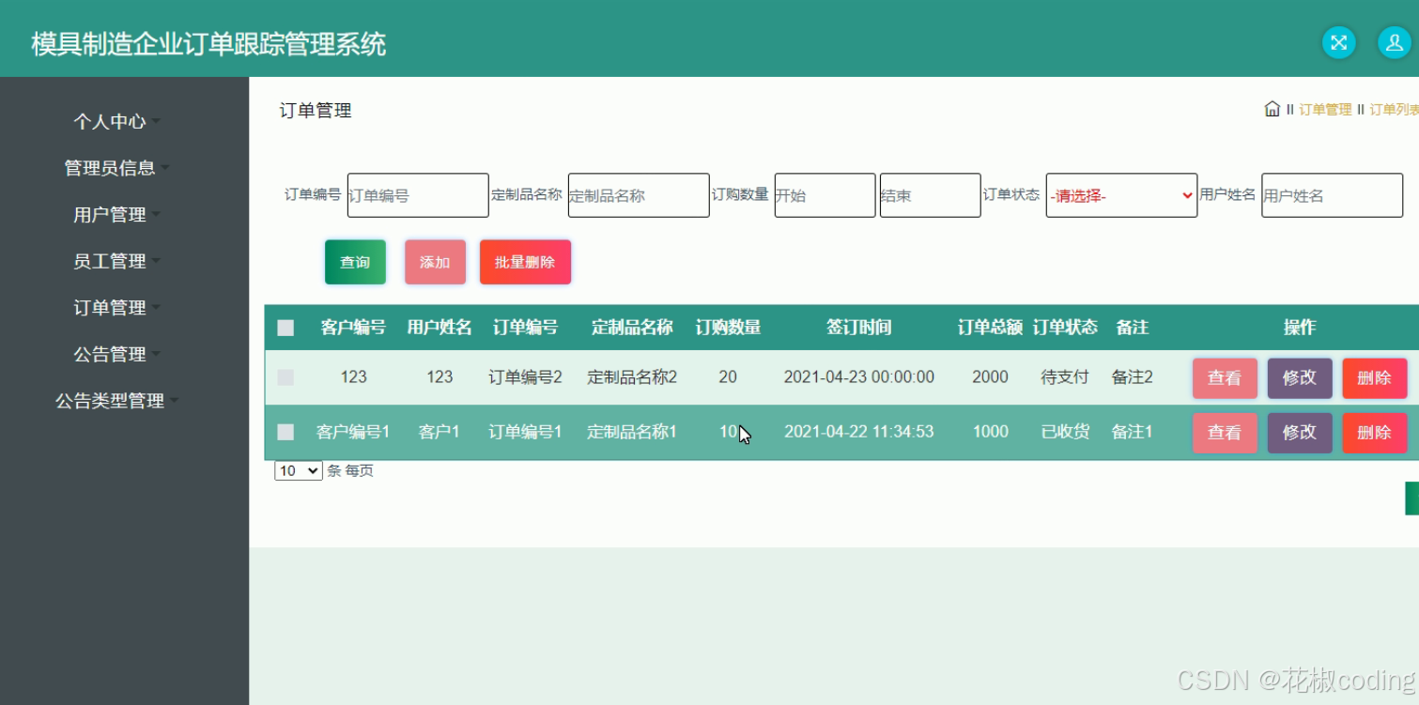The height and width of the screenshot is (705, 1419).
Task: Click the red 批量删除 button
Action: (x=525, y=262)
